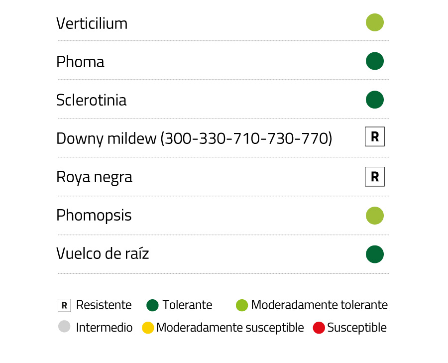The height and width of the screenshot is (363, 448).
Task: Click the dark green dot beside Vuelco de raíz
Action: [x=374, y=254]
